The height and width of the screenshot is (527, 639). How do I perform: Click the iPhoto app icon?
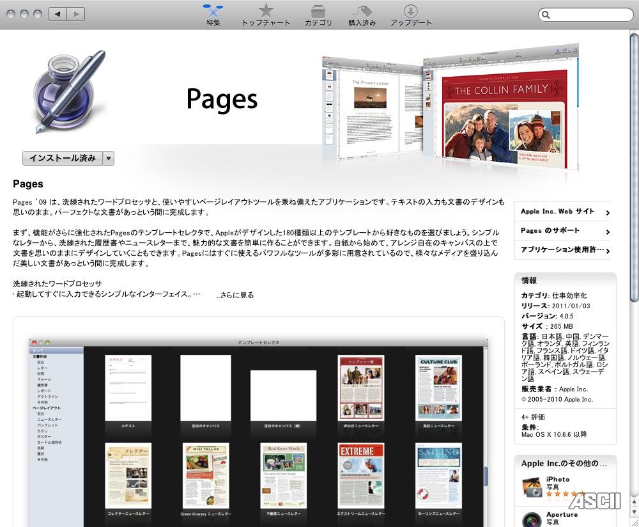point(532,487)
